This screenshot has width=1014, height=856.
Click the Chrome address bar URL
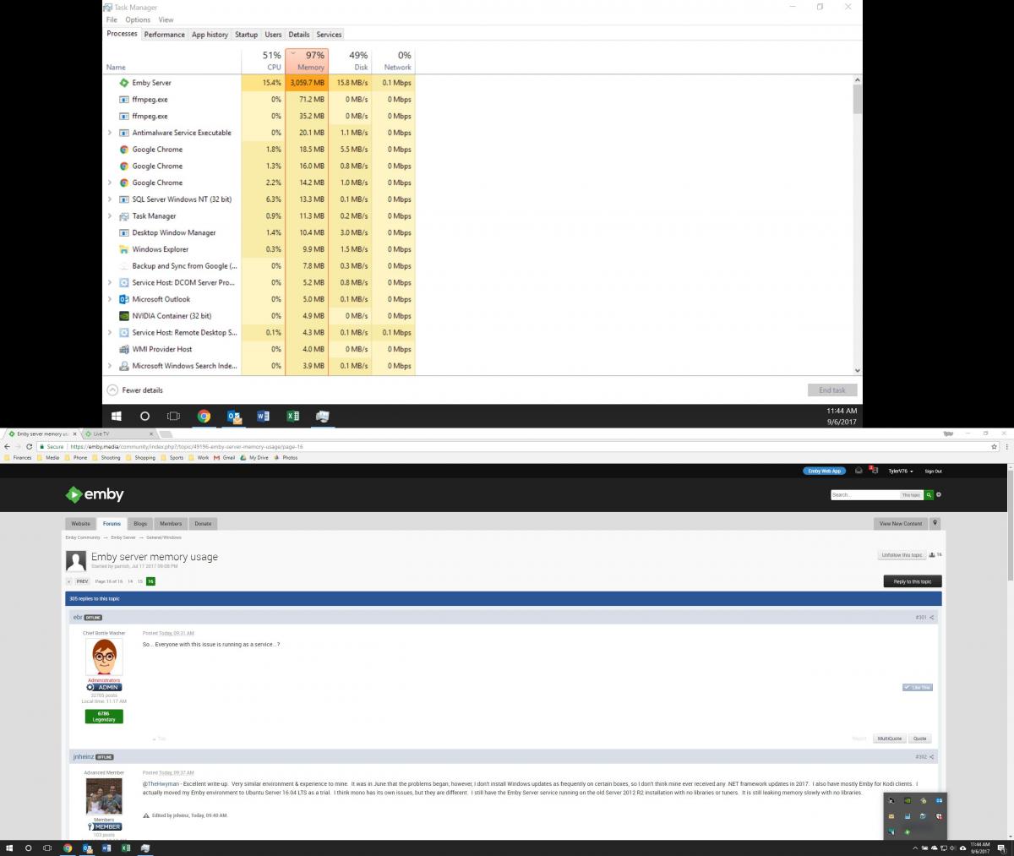[187, 446]
